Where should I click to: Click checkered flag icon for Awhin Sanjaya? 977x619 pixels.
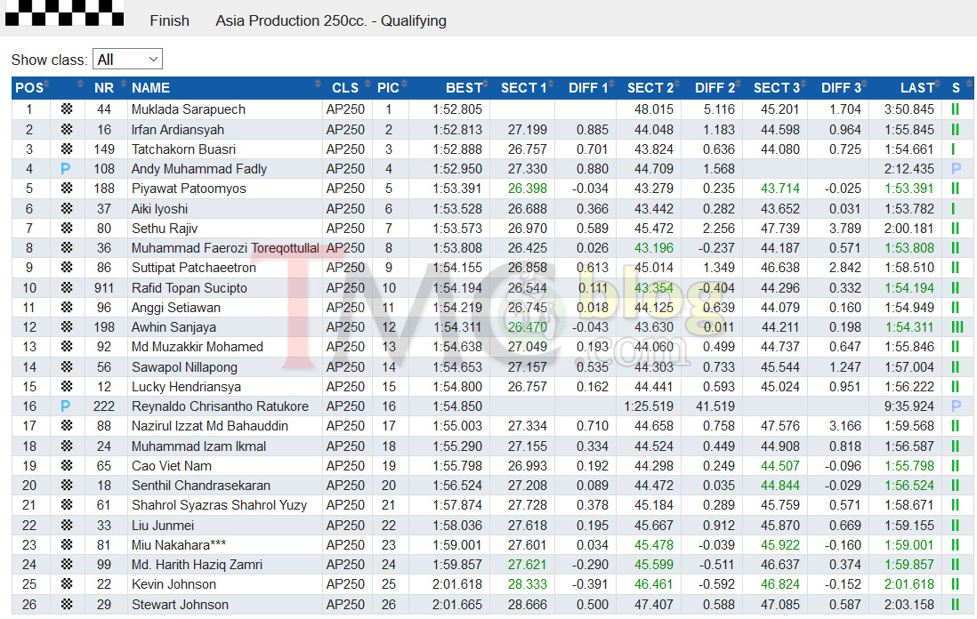[67, 326]
